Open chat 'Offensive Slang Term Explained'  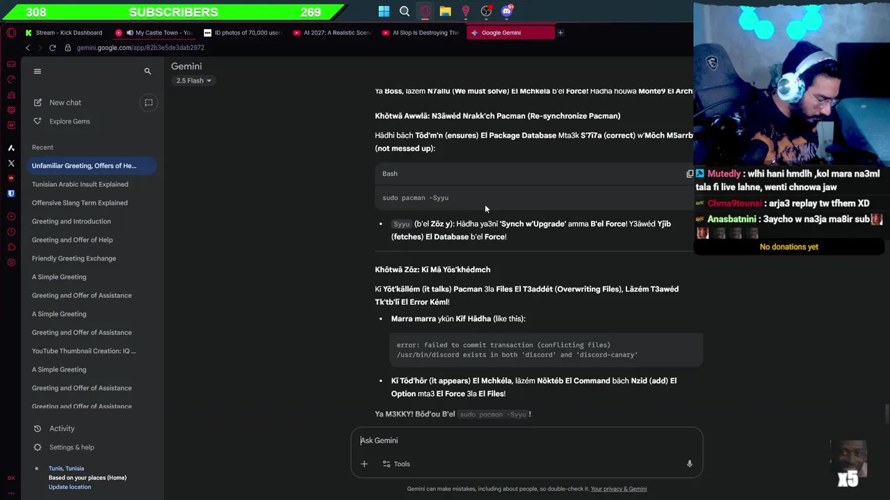click(x=79, y=203)
